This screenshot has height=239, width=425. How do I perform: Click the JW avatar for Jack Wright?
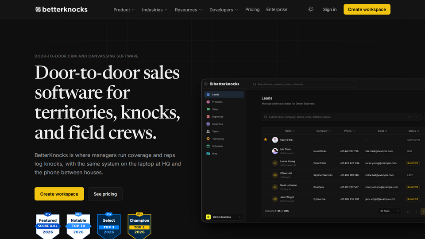point(275,199)
